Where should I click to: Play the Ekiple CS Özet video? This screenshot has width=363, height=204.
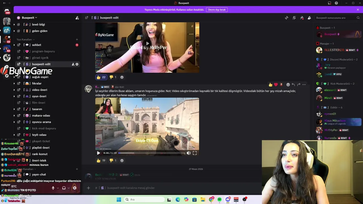pos(98,153)
